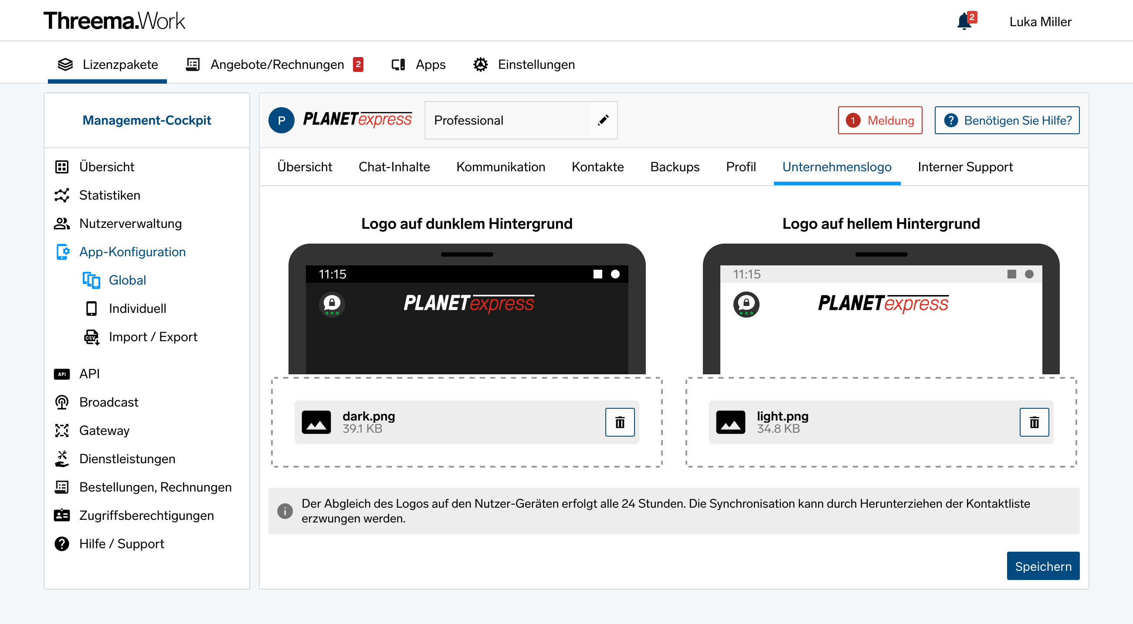Click the blue P avatar circle

tap(282, 120)
